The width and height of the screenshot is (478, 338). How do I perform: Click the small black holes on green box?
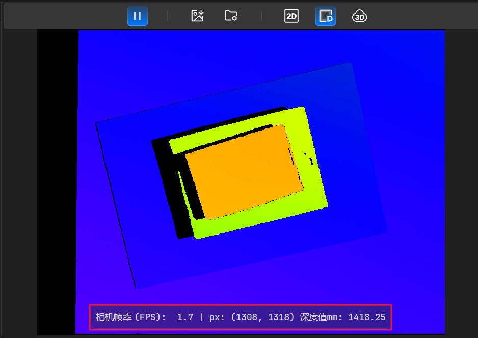pos(309,159)
